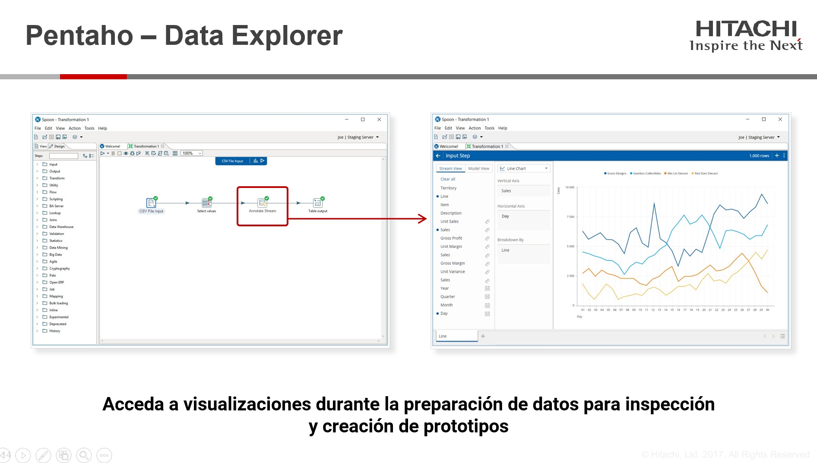This screenshot has width=817, height=463.
Task: Expand the Data Mining folder
Action: [x=38, y=247]
